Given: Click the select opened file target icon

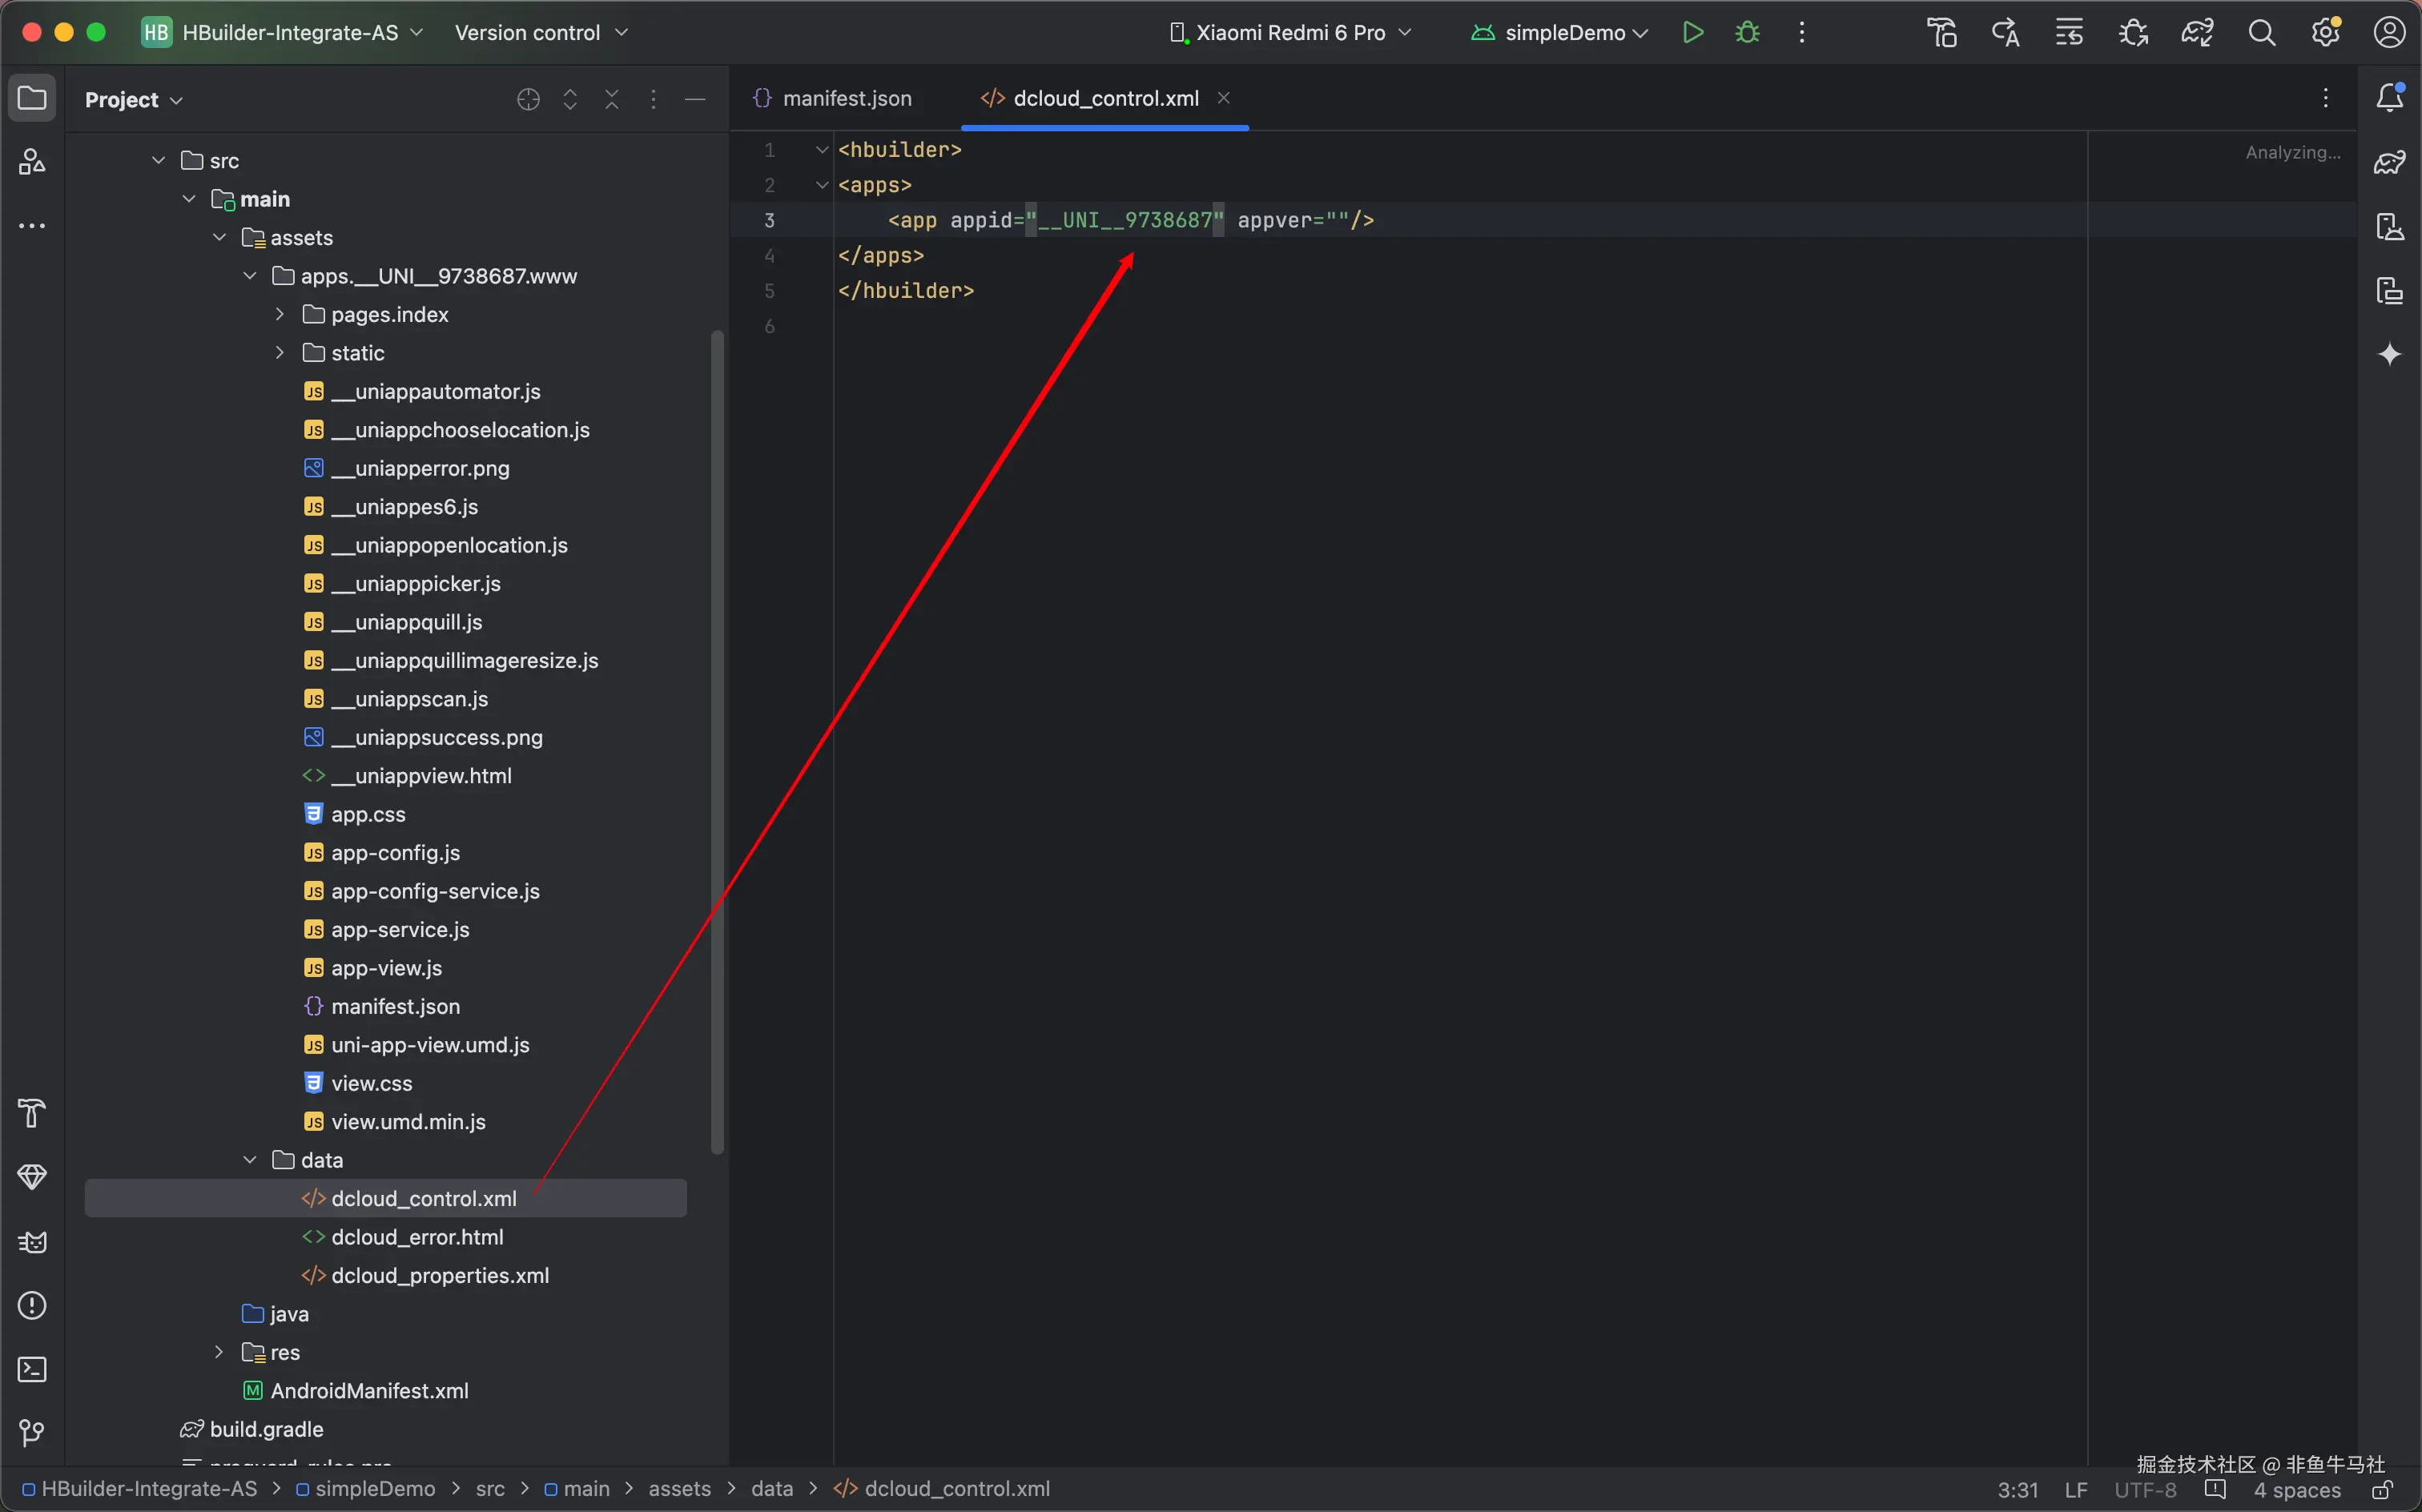Looking at the screenshot, I should pyautogui.click(x=528, y=99).
